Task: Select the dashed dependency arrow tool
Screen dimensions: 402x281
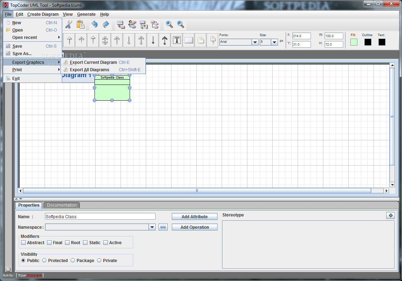Action: click(81, 40)
